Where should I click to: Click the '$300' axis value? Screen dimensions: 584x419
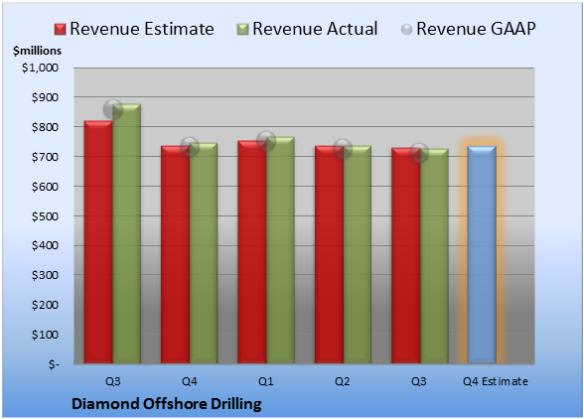tap(45, 275)
